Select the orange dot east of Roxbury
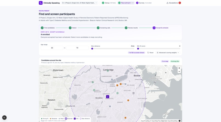Viewport: 221px width, 122px height. click(128, 100)
